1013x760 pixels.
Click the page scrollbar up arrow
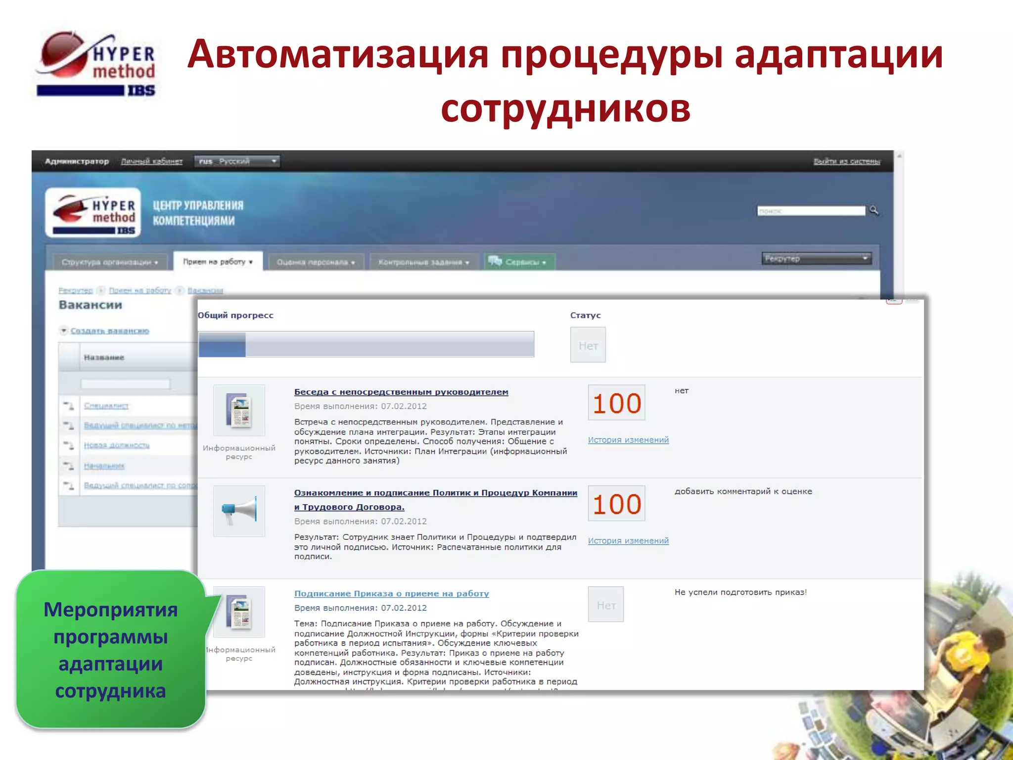[x=899, y=156]
